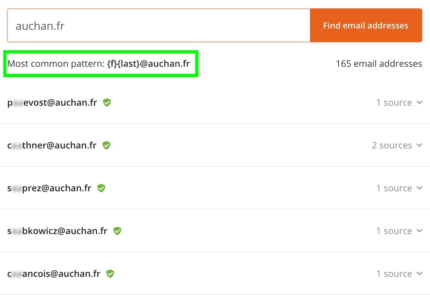Click verified shield icon beside thner@auchan.fr

[106, 146]
